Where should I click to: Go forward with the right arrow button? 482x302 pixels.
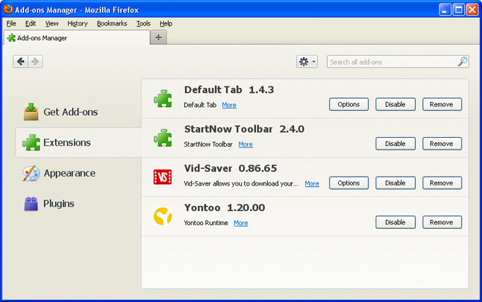[35, 62]
